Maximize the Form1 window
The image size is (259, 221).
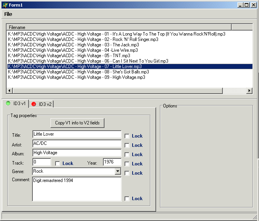tap(246, 5)
